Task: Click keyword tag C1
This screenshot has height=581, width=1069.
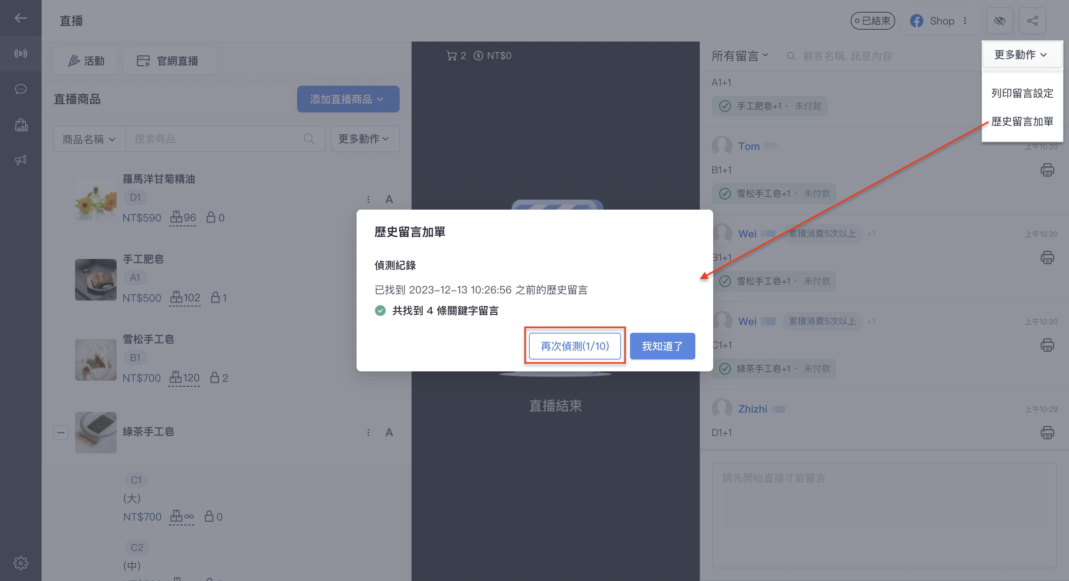Action: [136, 480]
